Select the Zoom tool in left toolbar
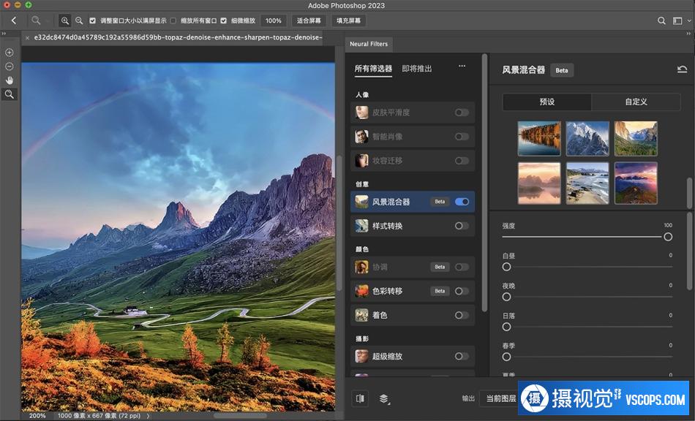695x421 pixels. [9, 94]
